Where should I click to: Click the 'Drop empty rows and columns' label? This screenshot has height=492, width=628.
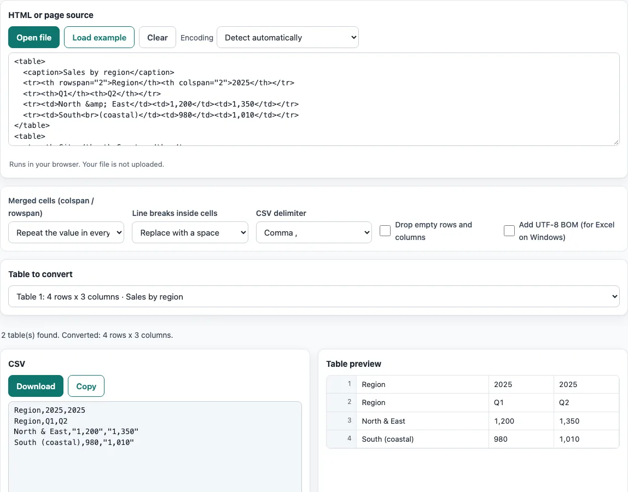(x=433, y=231)
